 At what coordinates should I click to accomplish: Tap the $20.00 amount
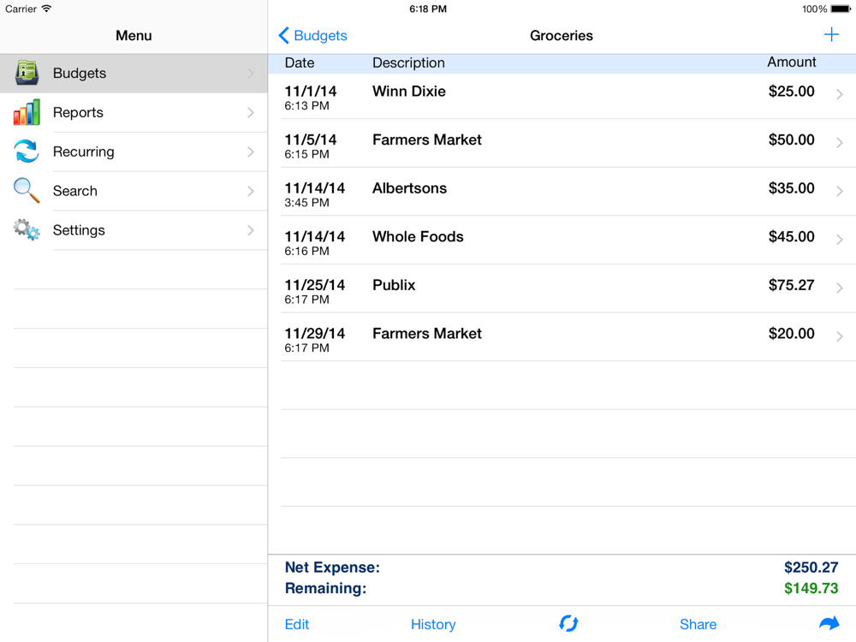coord(791,334)
